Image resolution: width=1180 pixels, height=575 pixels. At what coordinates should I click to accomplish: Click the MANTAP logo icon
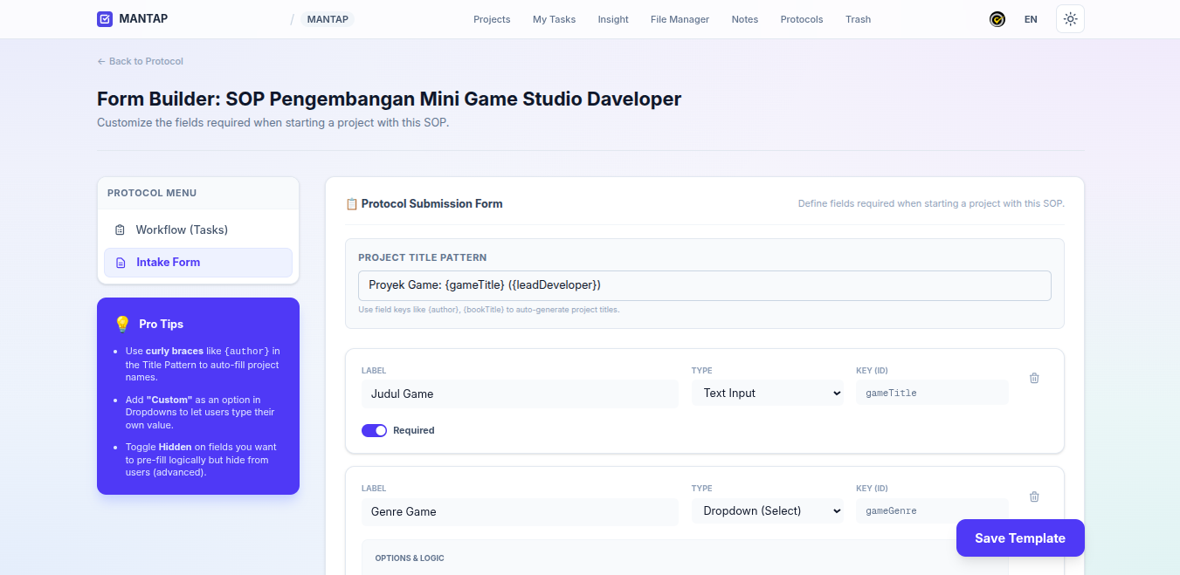(x=105, y=19)
